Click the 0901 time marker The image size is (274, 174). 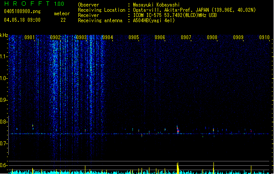coord(30,37)
